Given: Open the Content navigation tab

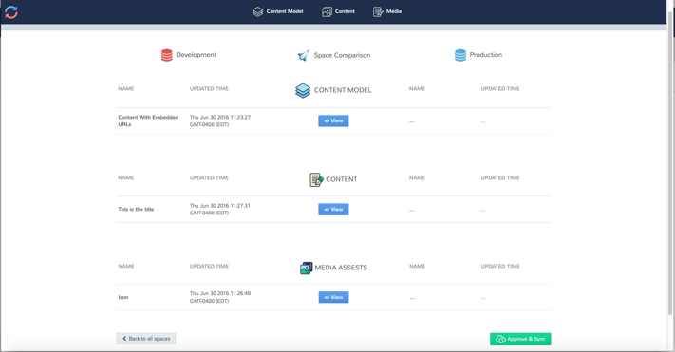Looking at the screenshot, I should click(x=338, y=11).
